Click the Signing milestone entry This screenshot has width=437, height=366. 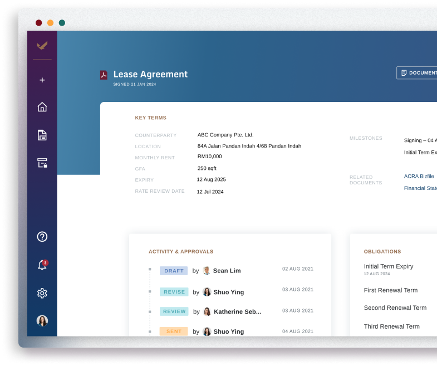pos(420,140)
